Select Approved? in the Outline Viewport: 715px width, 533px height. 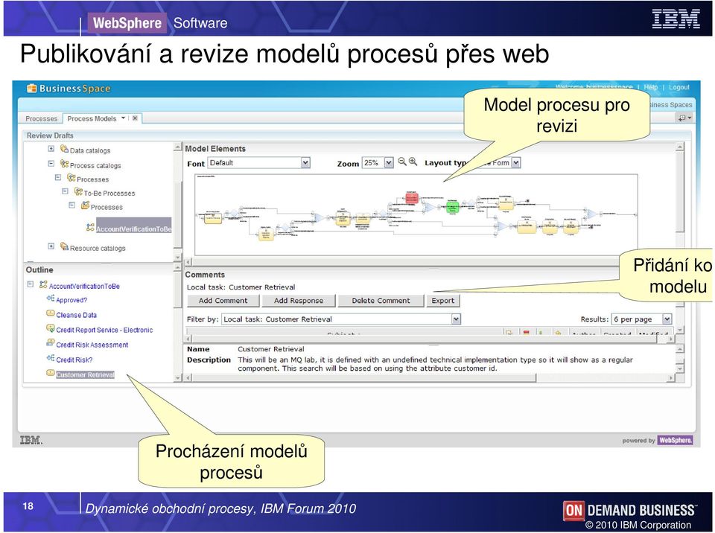71,300
